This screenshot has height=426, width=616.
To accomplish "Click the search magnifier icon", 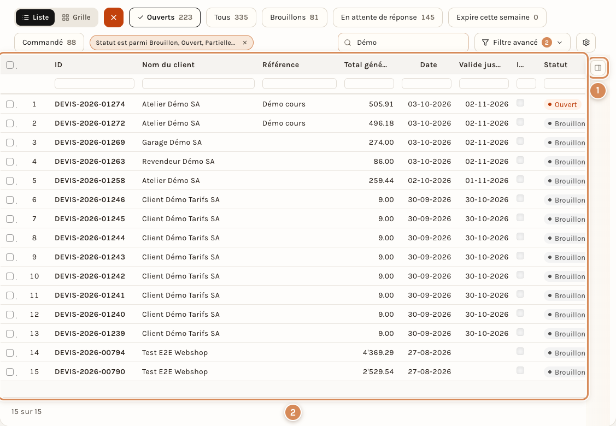I will click(x=348, y=43).
